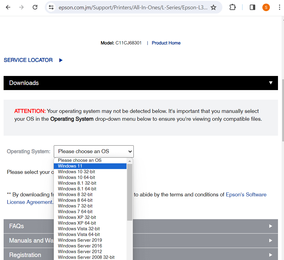This screenshot has height=260, width=284.
Task: Open site information icon in address bar
Action: tap(51, 8)
